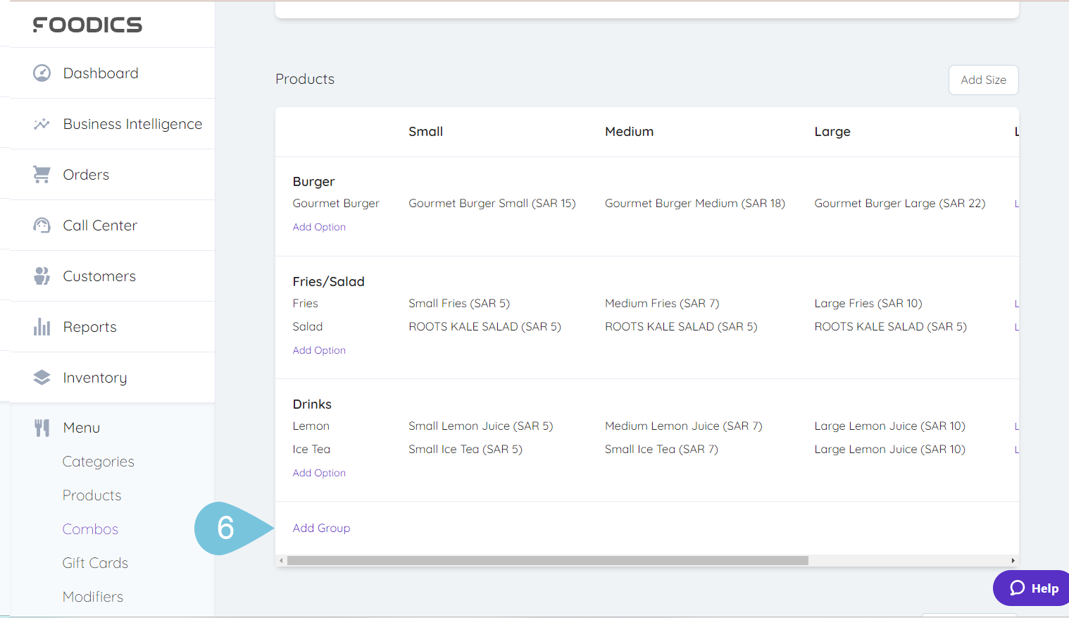Open Gourmet Burger Medium product link
Viewport: 1069px width, 618px height.
(694, 203)
